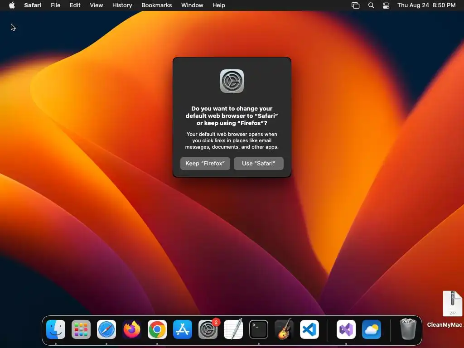The image size is (464, 348).
Task: Click the "Your default web browser opens" text
Action: 232,140
